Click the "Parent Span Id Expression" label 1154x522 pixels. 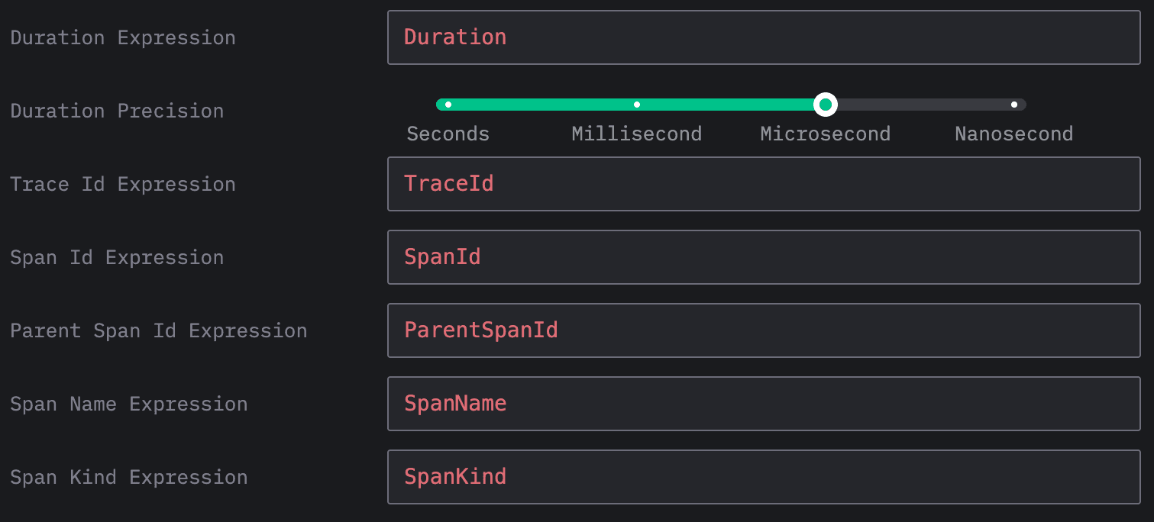[x=159, y=330]
